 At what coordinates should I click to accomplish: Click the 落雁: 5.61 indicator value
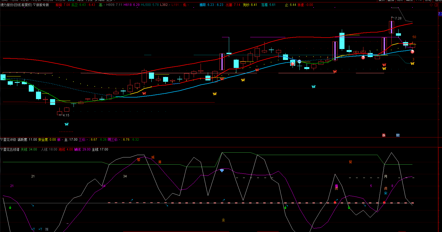coord(268,5)
